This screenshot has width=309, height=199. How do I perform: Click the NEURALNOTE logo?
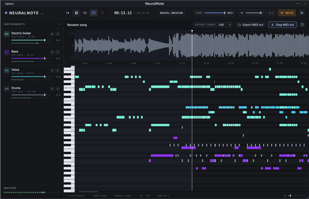point(24,13)
